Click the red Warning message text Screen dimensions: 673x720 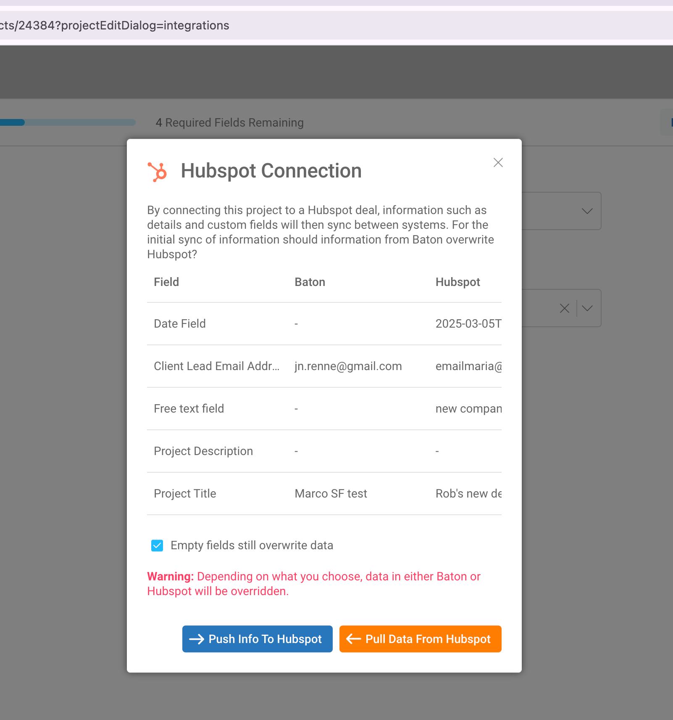click(x=314, y=584)
